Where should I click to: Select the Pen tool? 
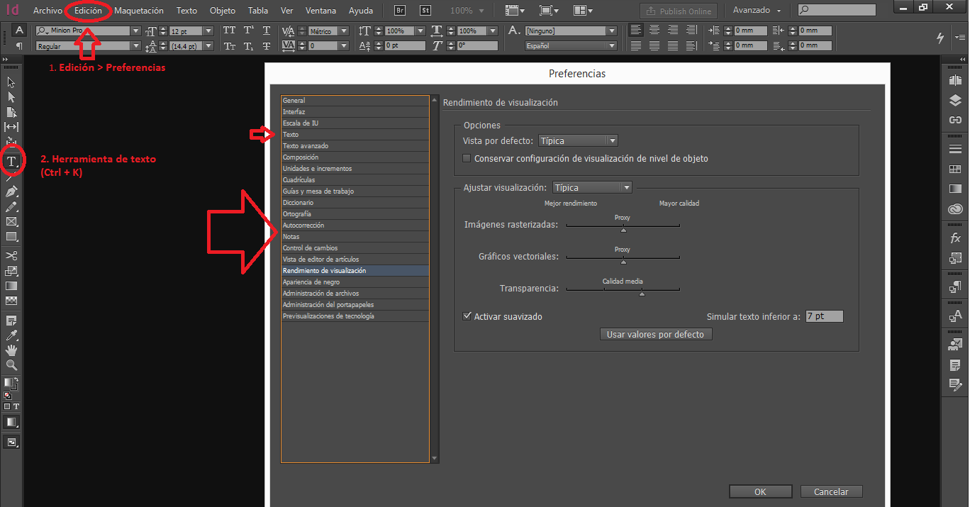click(x=11, y=192)
